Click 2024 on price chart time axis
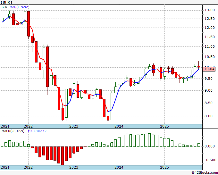The image size is (218, 175). coord(119,126)
